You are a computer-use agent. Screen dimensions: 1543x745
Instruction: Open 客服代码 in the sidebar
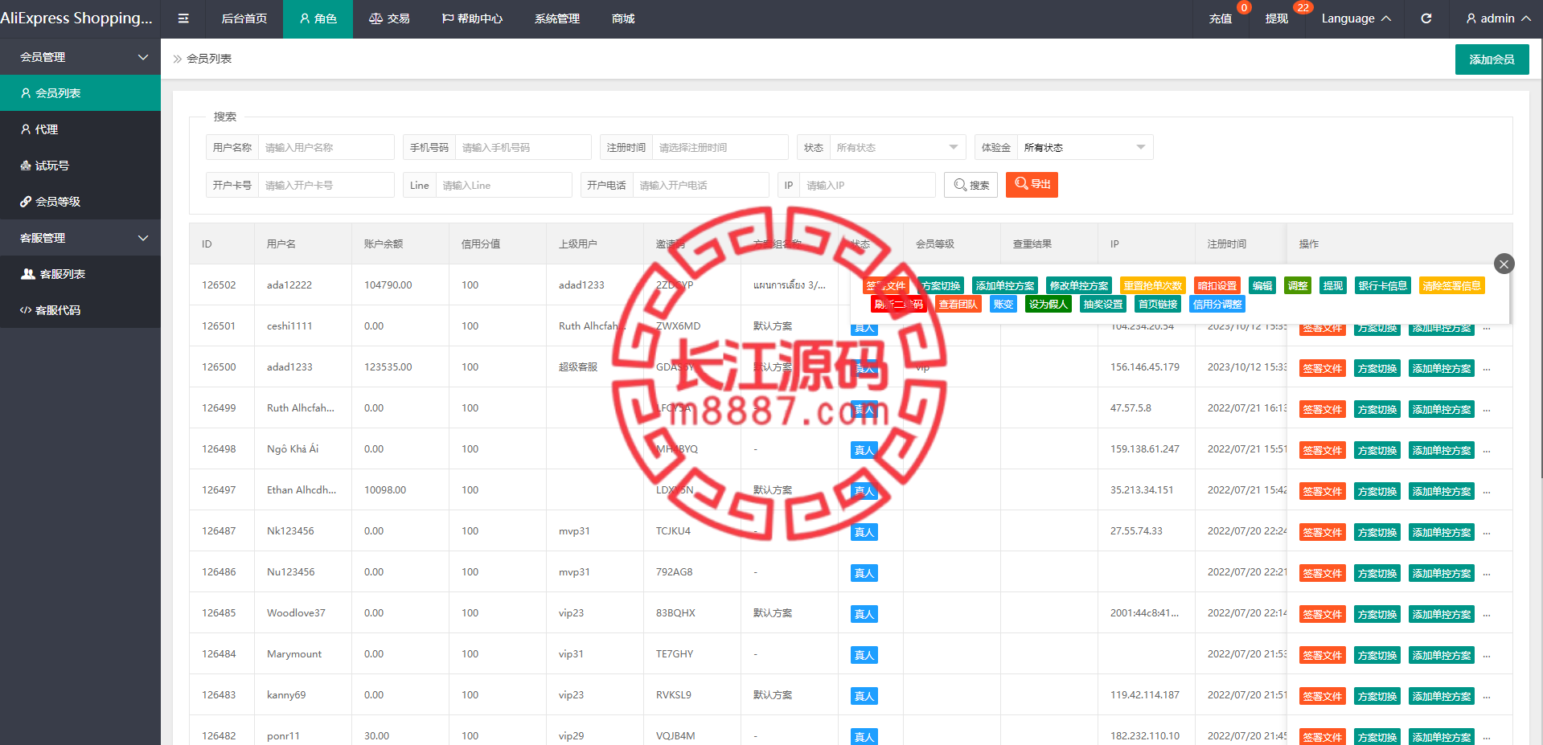(80, 310)
